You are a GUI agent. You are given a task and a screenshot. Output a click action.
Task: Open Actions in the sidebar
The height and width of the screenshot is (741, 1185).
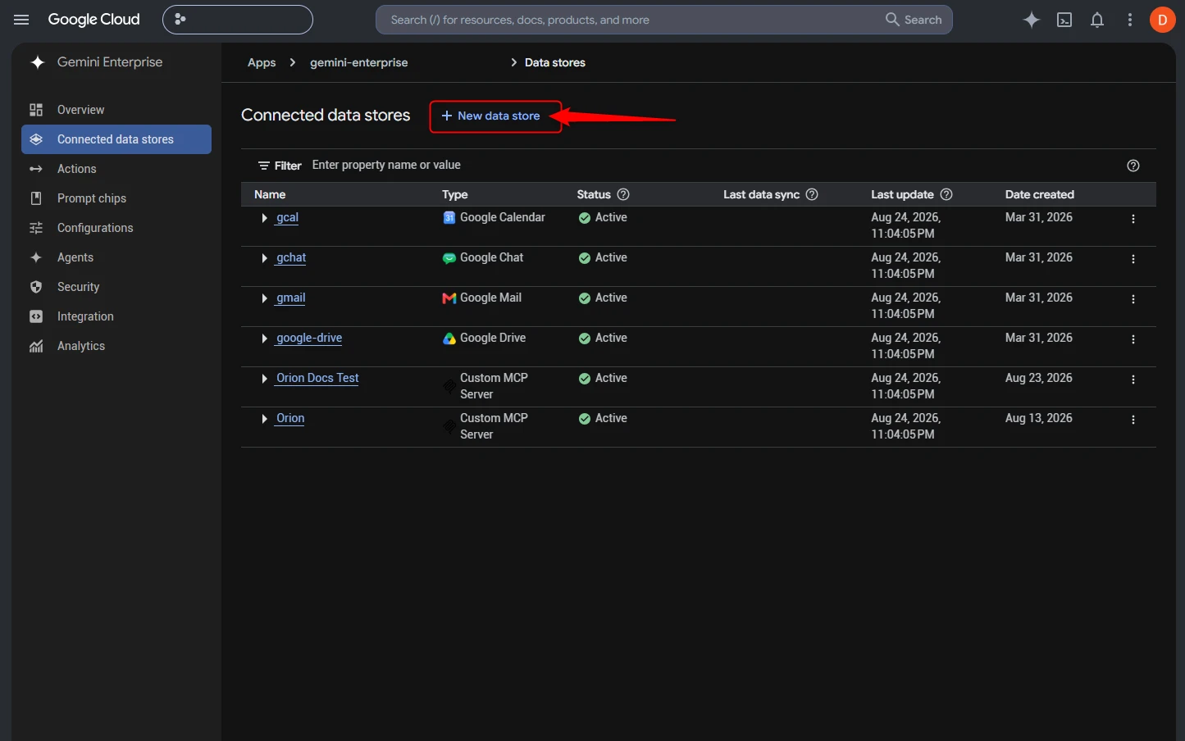coord(116,169)
